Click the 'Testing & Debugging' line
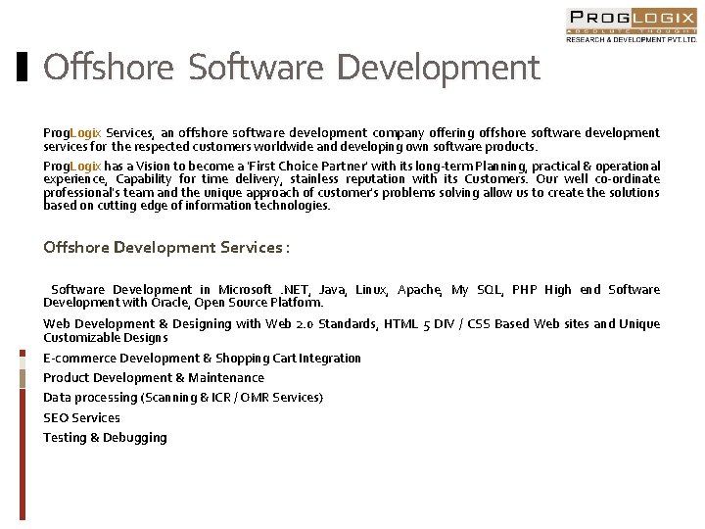705x529 pixels. [x=105, y=438]
